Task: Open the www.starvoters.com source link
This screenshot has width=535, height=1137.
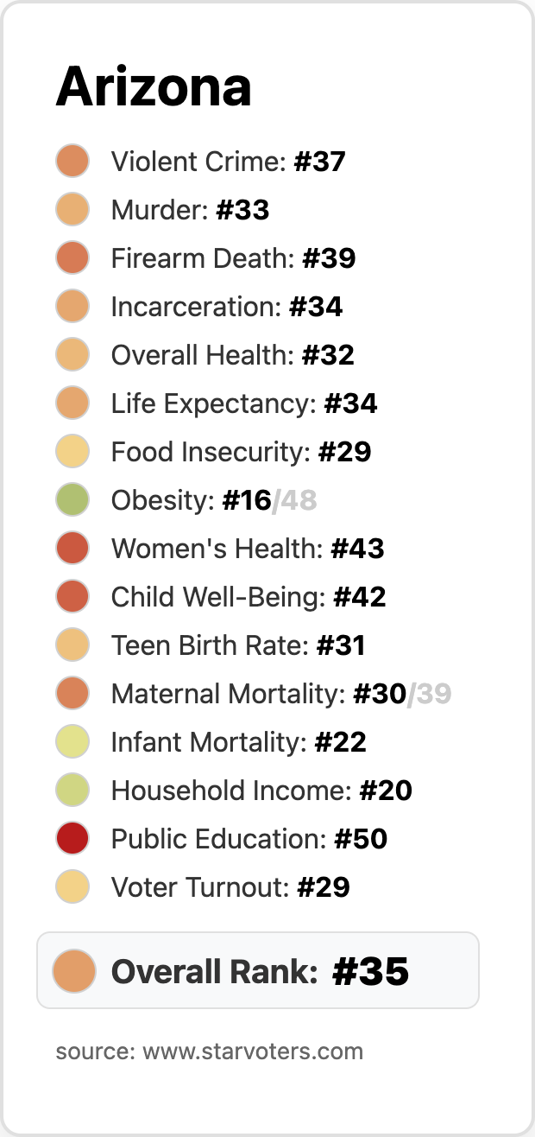Action: click(252, 1051)
